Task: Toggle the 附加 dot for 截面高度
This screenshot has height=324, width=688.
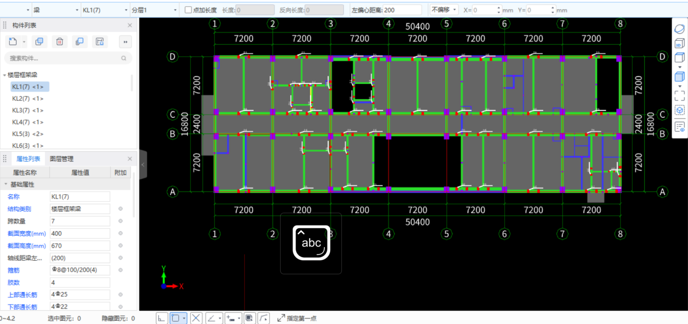Action: 120,246
